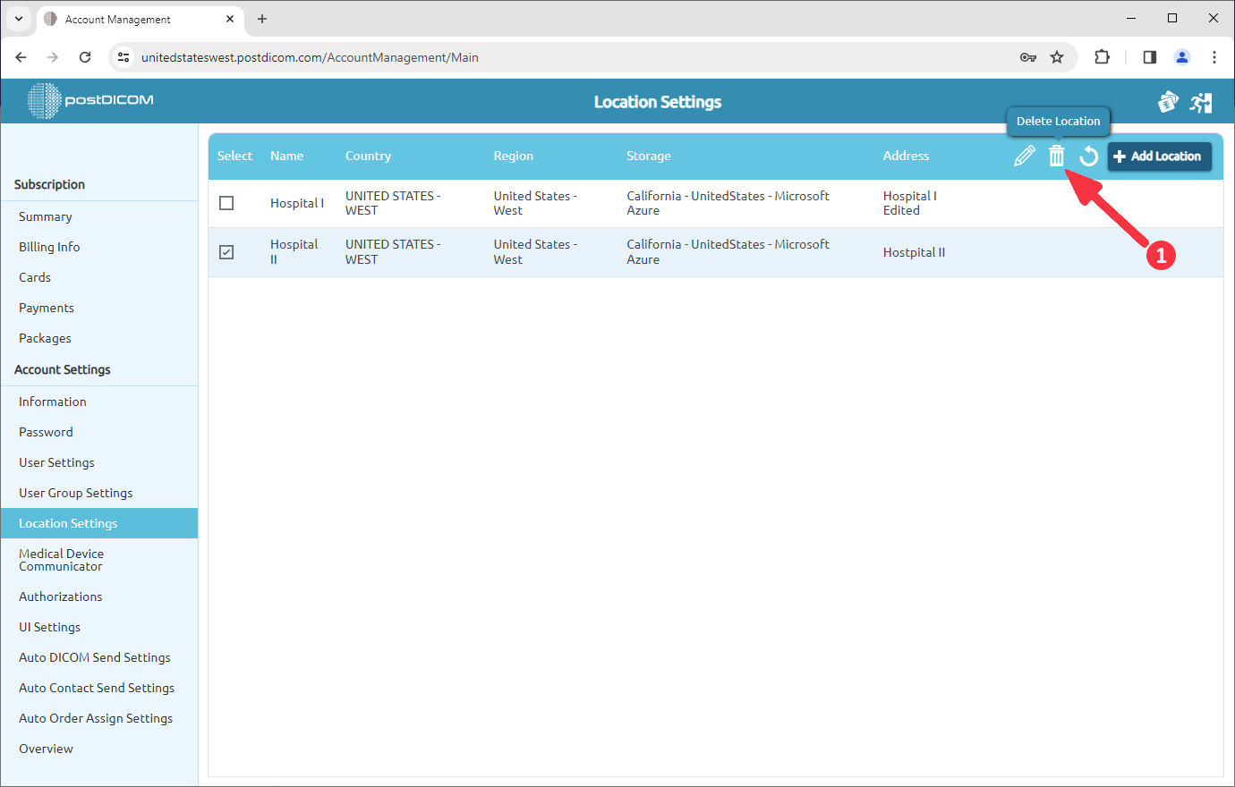The width and height of the screenshot is (1235, 787).
Task: Click the postDICOM logo
Action: pyautogui.click(x=89, y=100)
